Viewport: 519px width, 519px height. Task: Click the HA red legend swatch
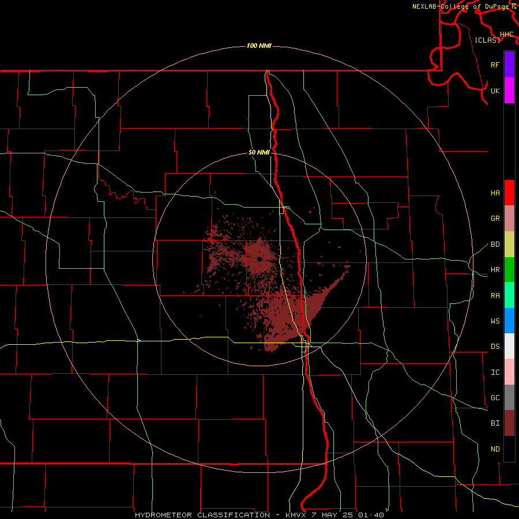coord(509,193)
